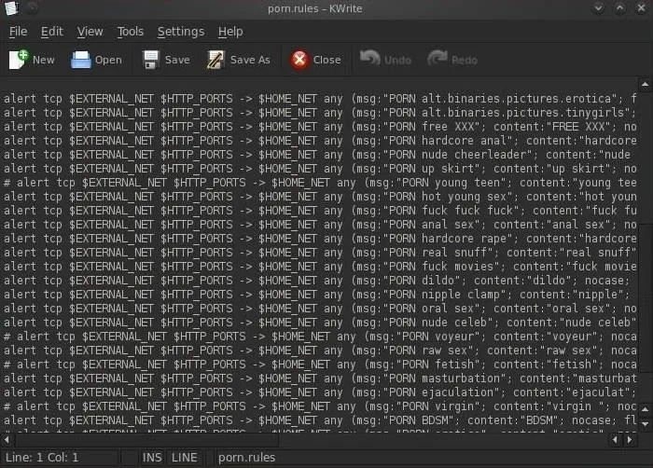This screenshot has height=468, width=653.
Task: Click the commented line with "PORN virgin"
Action: [x=320, y=406]
